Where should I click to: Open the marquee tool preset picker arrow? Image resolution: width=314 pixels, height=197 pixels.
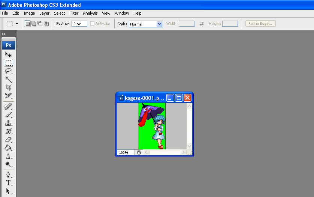(x=17, y=24)
